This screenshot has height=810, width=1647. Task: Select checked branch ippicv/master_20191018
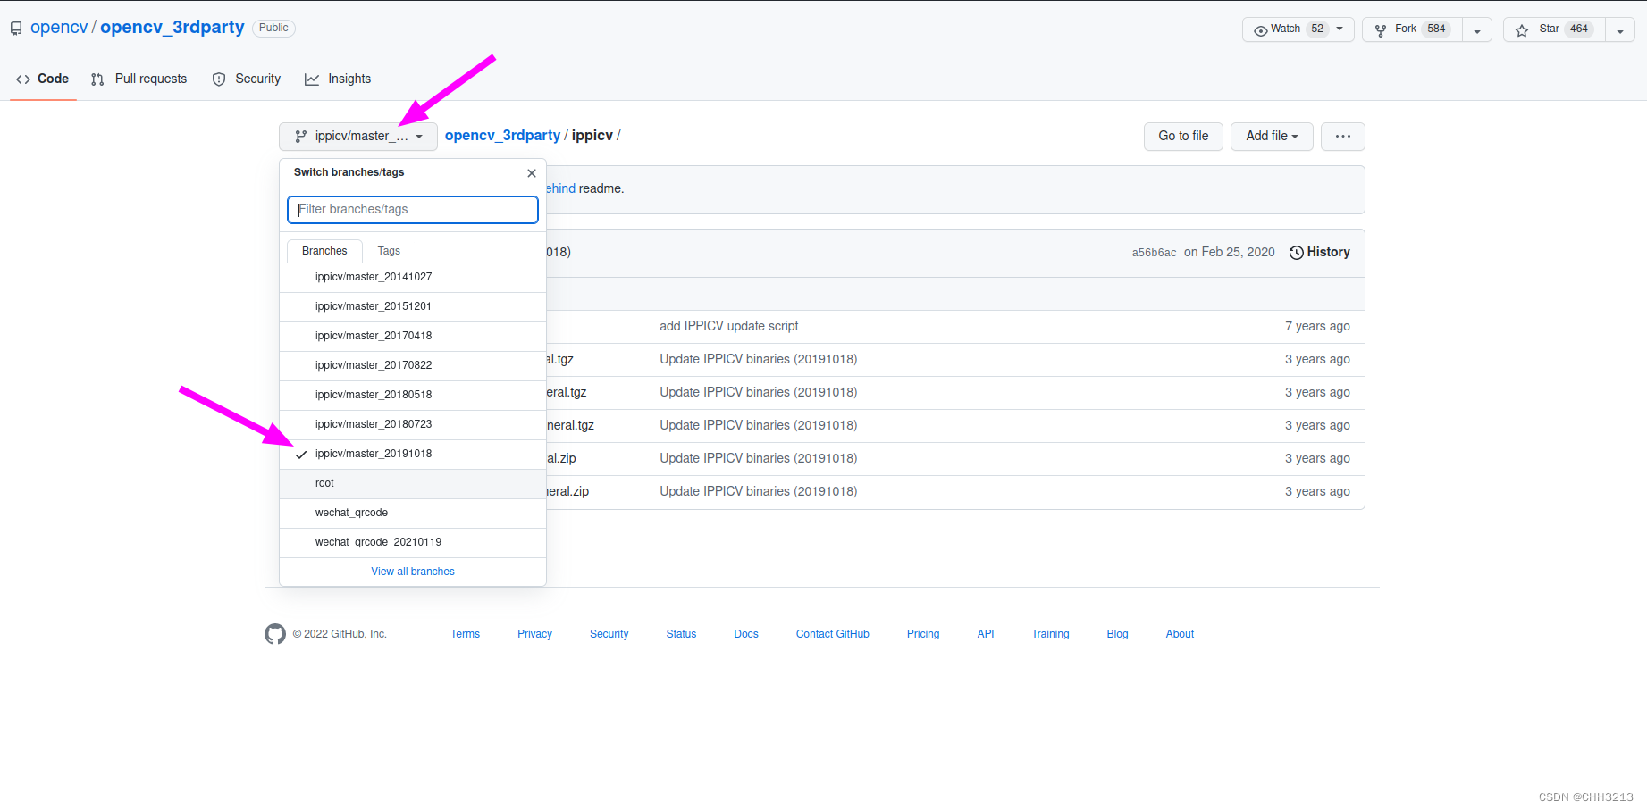tap(413, 454)
